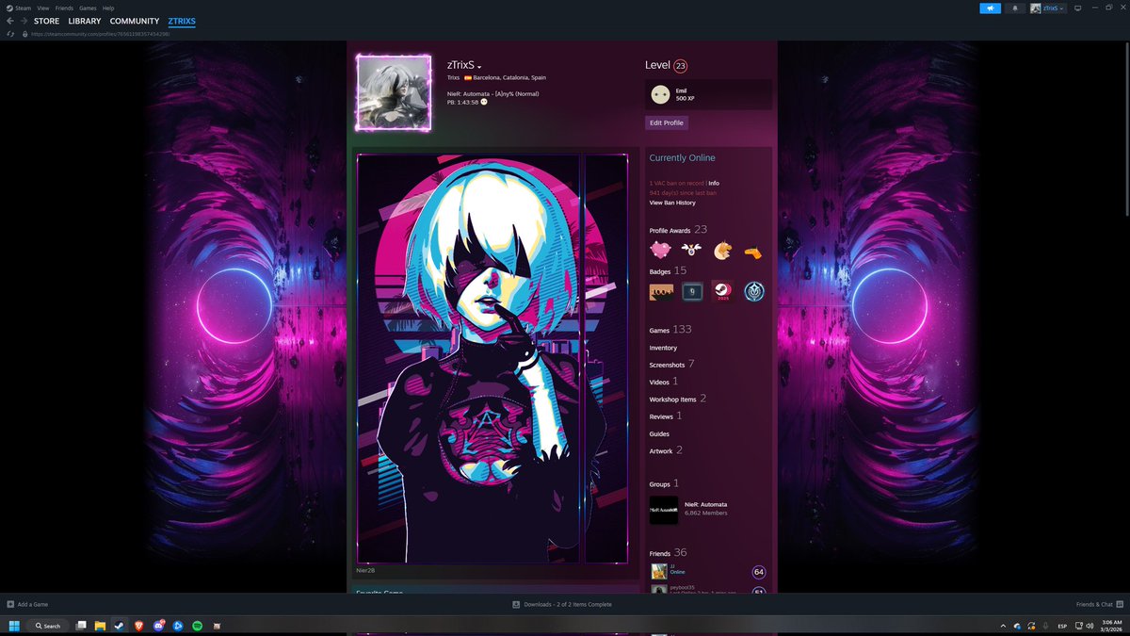Open the Games 133 link
The image size is (1130, 636).
670,330
